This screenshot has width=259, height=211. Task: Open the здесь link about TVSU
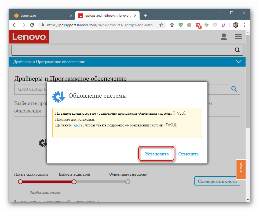click(x=78, y=125)
